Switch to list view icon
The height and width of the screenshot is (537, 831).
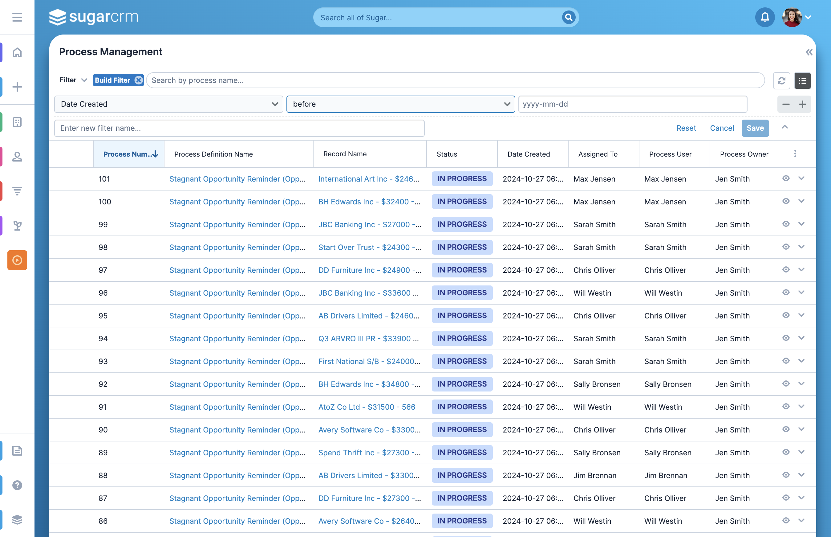coord(802,81)
